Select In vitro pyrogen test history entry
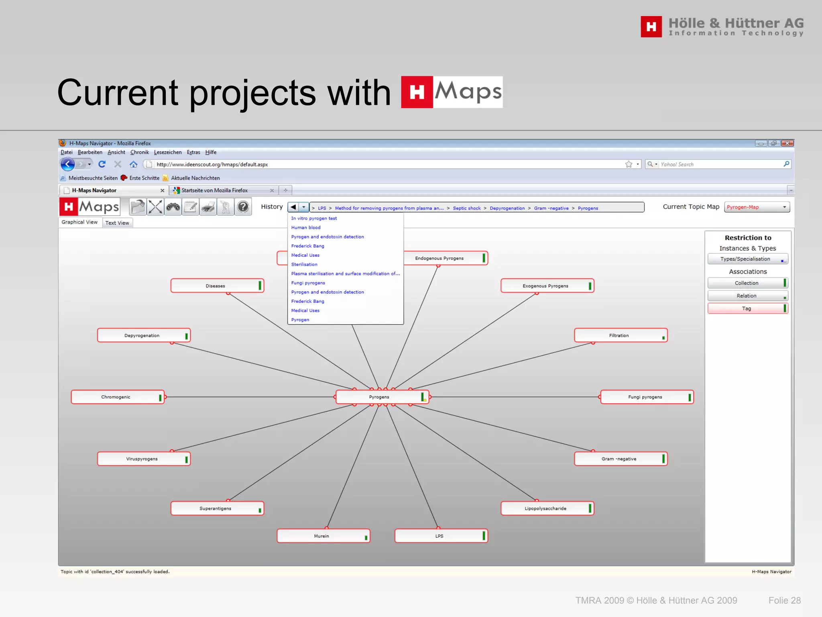822x617 pixels. pyautogui.click(x=314, y=219)
